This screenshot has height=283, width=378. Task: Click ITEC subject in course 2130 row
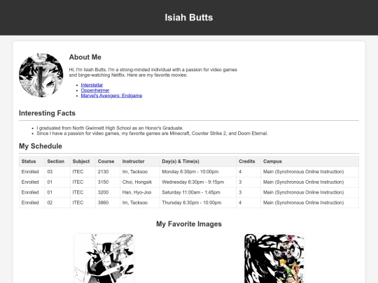coord(83,172)
